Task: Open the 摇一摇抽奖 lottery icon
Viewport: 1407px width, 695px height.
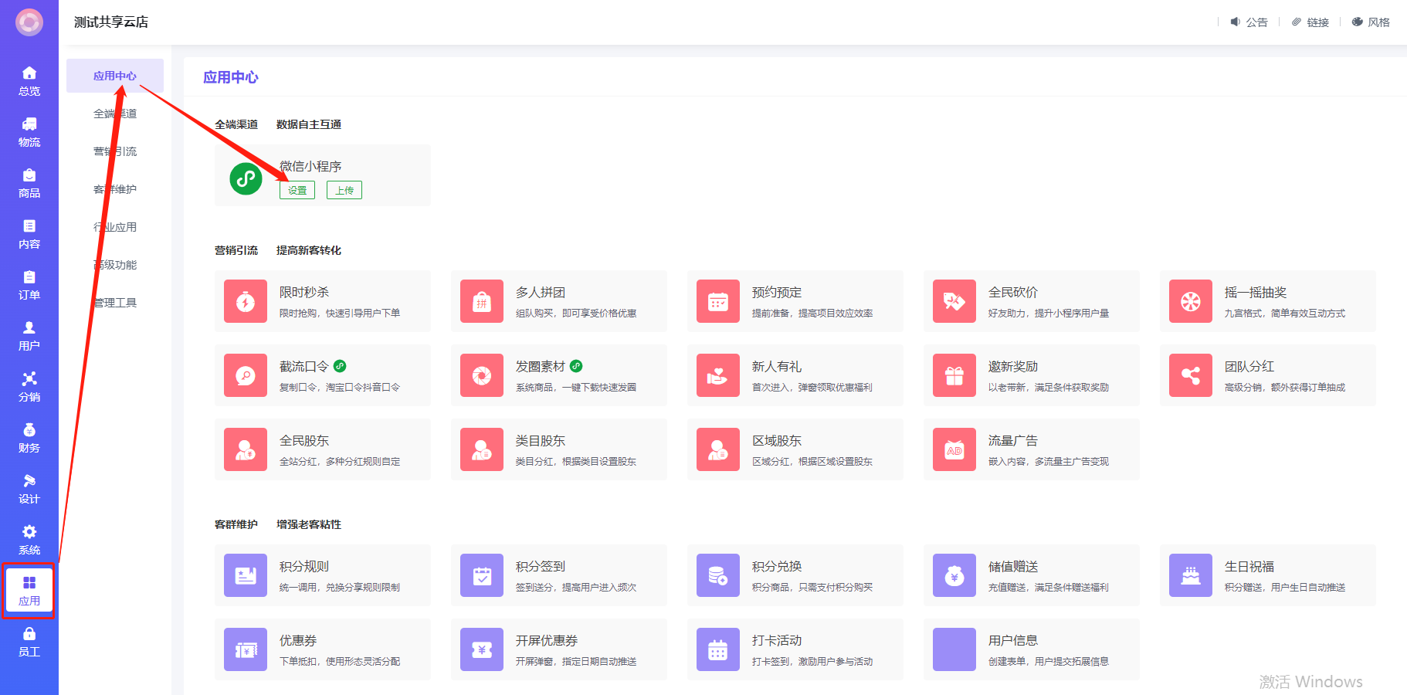Action: click(1190, 301)
